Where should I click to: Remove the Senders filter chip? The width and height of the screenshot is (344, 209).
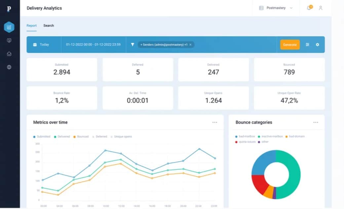[x=190, y=45]
